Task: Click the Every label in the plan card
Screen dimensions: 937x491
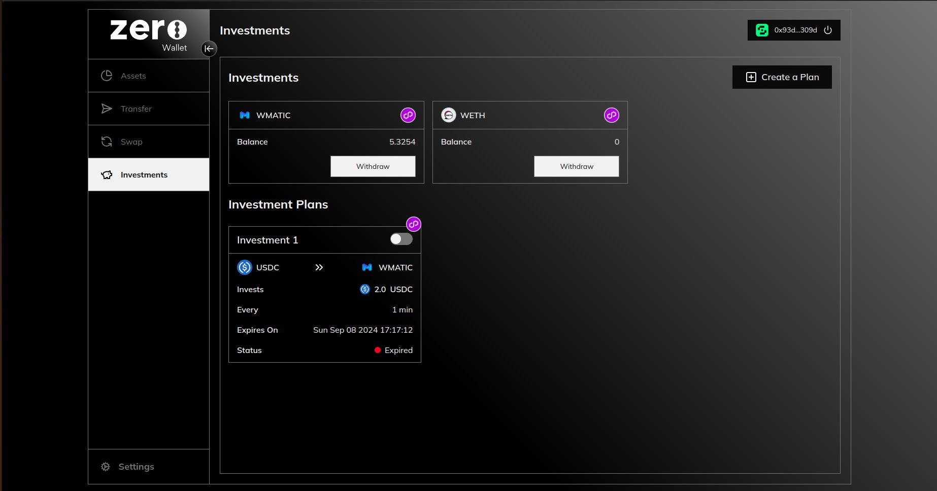Action: [x=248, y=309]
